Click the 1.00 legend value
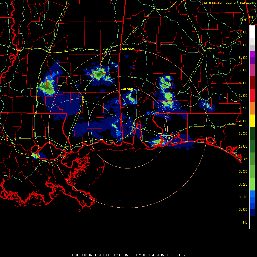The image size is (257, 257). tap(243, 146)
